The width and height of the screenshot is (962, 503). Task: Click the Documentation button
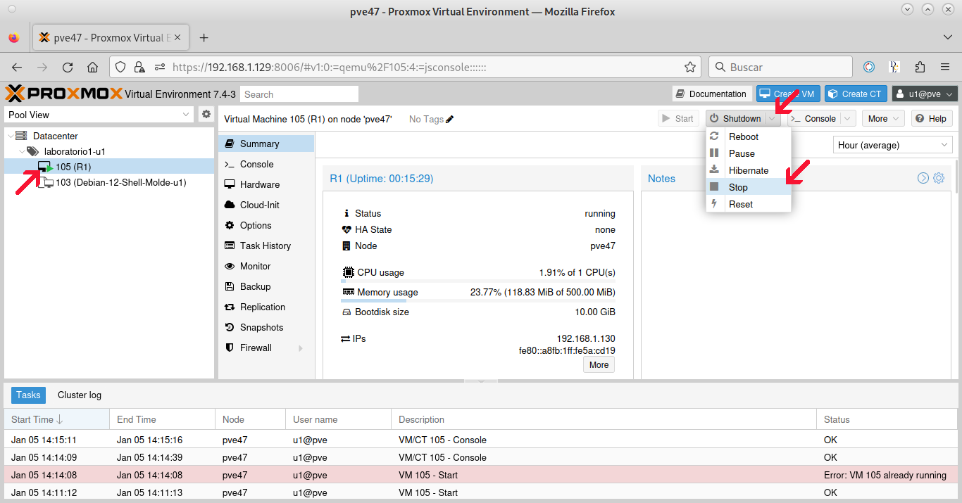click(711, 94)
